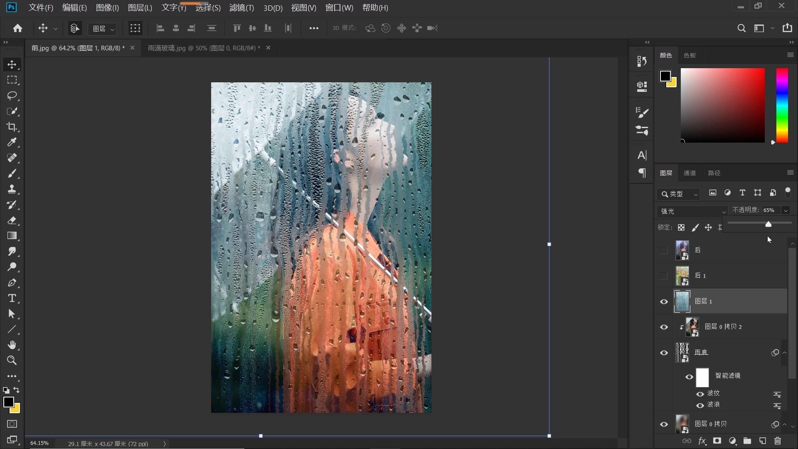
Task: Delete layer with trash icon
Action: pos(778,441)
